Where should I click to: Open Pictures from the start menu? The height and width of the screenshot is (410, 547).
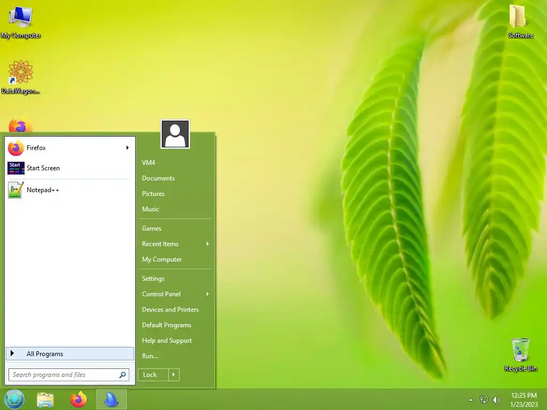153,193
